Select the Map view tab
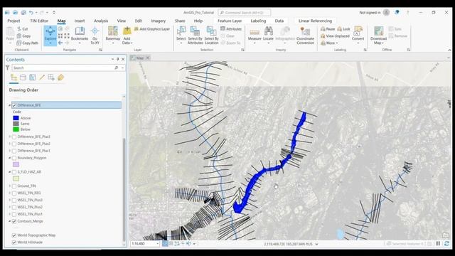Image resolution: width=455 pixels, height=256 pixels. pyautogui.click(x=140, y=58)
